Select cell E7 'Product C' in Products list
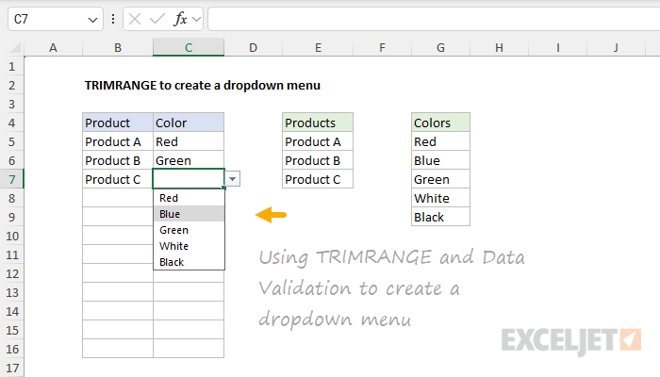Image resolution: width=660 pixels, height=377 pixels. click(318, 180)
